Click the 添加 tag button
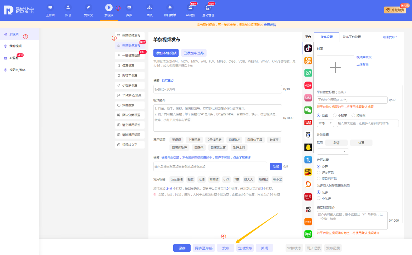 click(276, 167)
